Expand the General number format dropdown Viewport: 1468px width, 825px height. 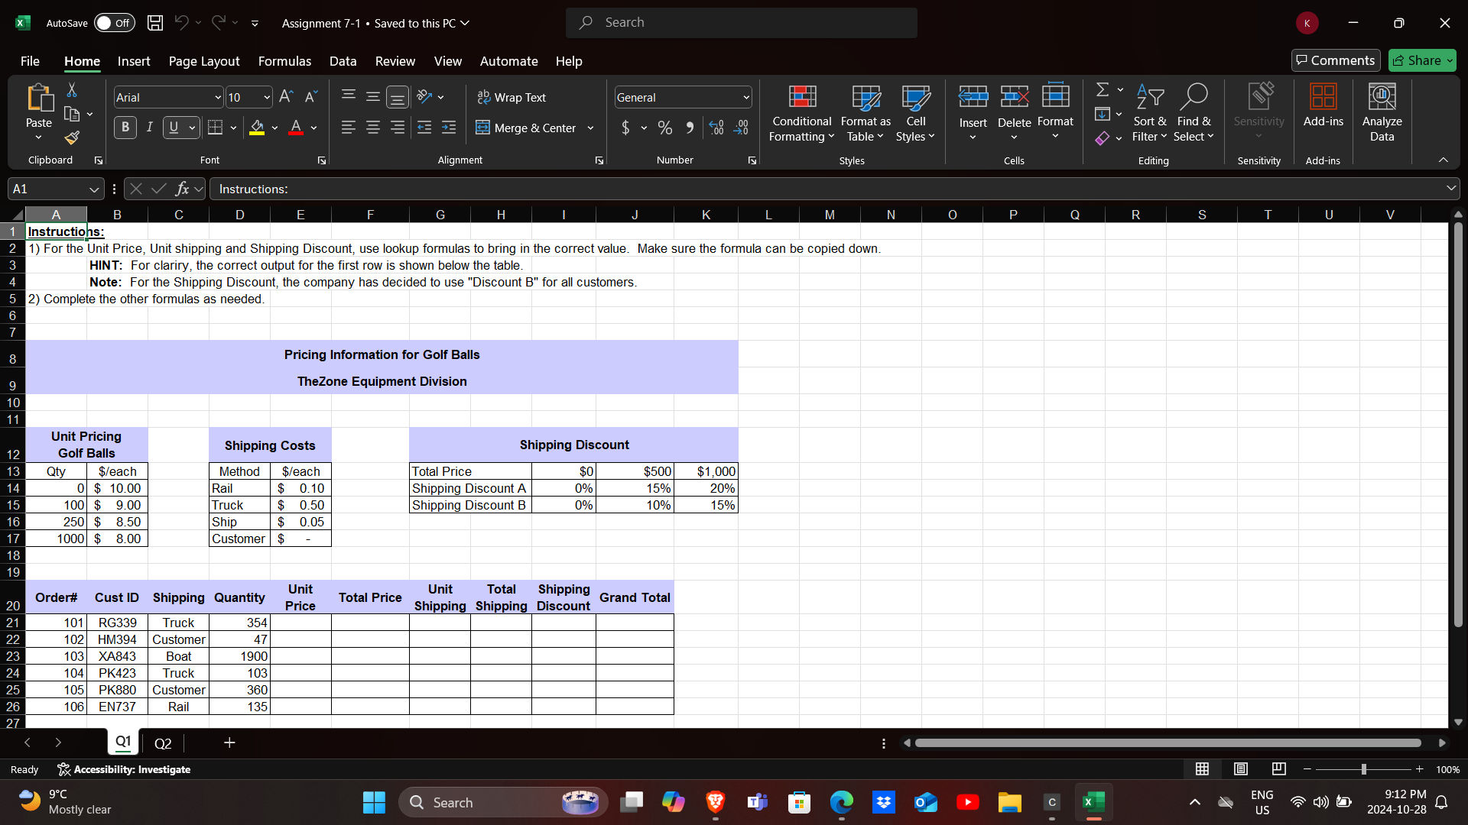tap(745, 98)
